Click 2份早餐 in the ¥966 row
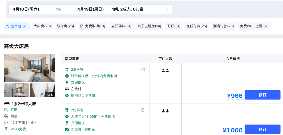 pyautogui.click(x=77, y=70)
